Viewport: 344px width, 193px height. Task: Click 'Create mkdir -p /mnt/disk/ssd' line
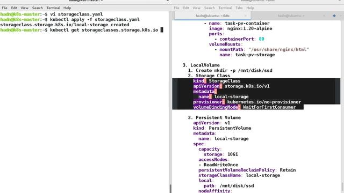230,70
